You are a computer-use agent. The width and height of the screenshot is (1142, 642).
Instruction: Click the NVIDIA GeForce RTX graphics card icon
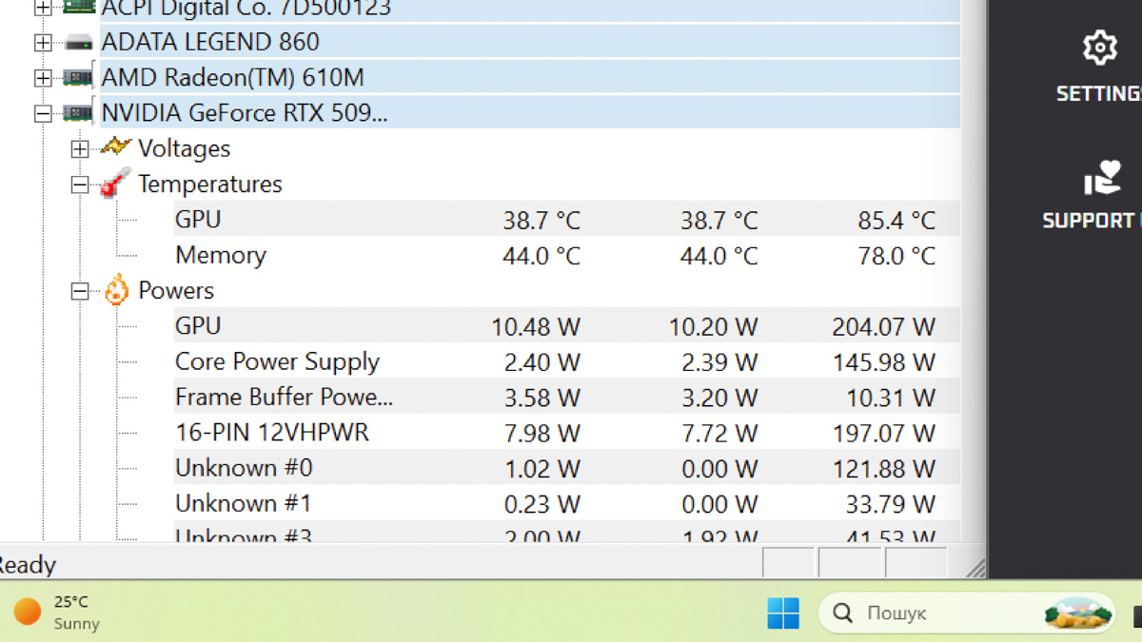(78, 113)
